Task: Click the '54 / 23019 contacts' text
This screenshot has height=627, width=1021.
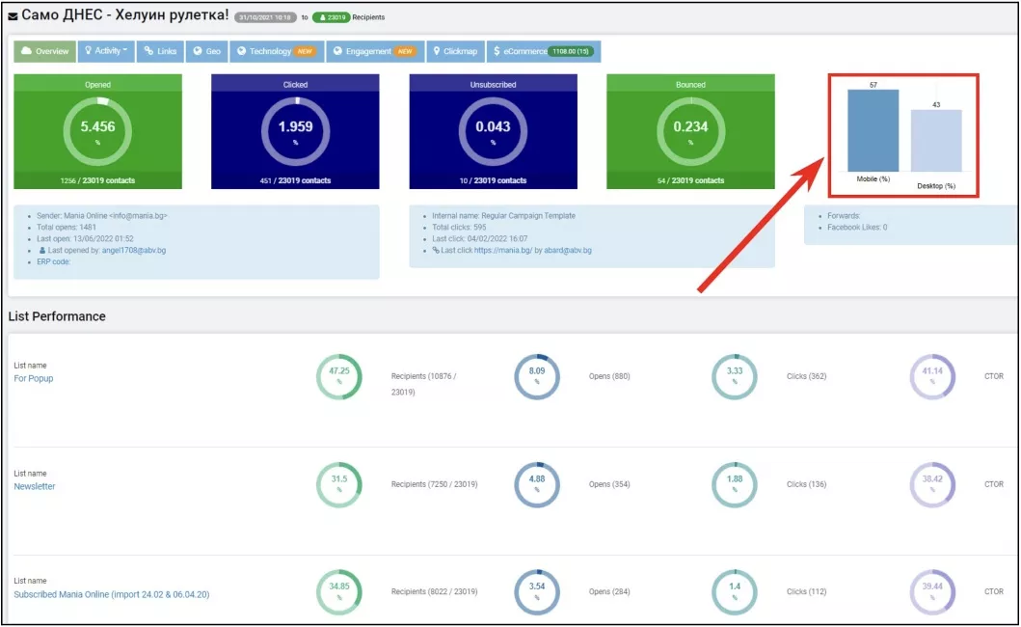Action: coord(691,180)
